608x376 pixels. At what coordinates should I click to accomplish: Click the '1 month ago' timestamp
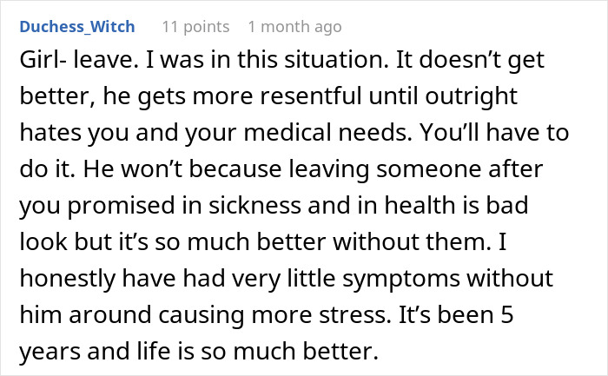click(294, 27)
